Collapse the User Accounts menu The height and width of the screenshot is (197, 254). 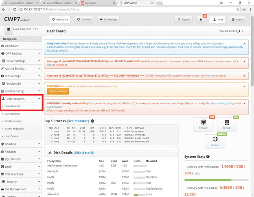tap(21, 98)
